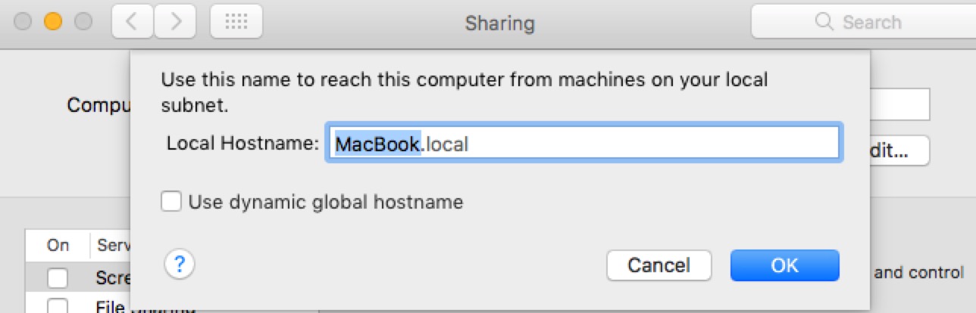
Task: Click the Local Hostname label
Action: [242, 143]
